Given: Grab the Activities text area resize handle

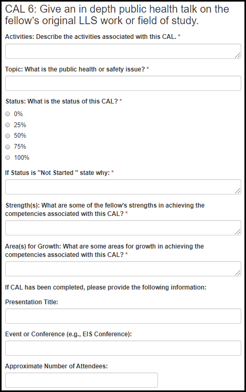Looking at the screenshot, I should coord(238,56).
